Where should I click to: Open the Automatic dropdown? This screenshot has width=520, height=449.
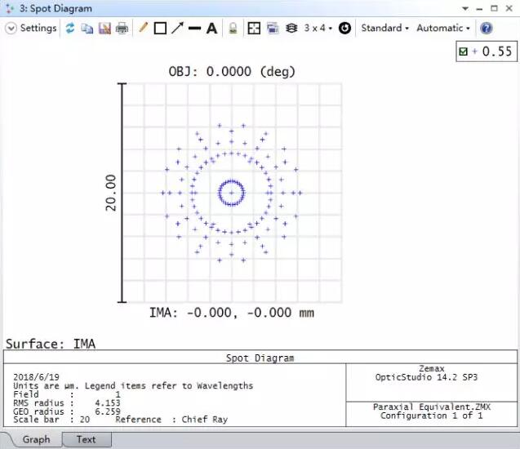pyautogui.click(x=445, y=28)
